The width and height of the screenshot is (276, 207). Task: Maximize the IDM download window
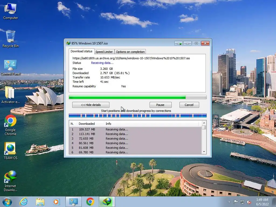pos(196,43)
